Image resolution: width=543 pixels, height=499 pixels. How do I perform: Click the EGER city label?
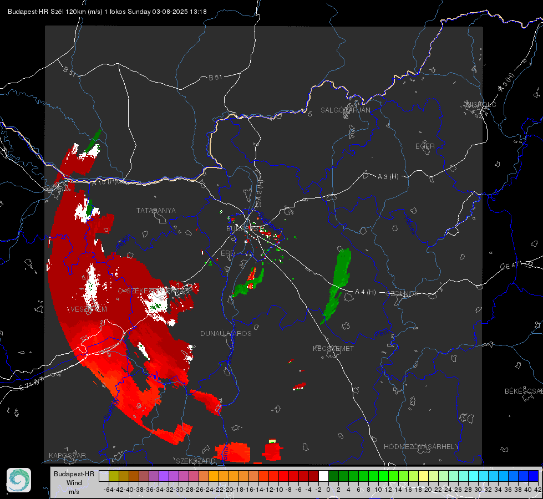click(425, 146)
